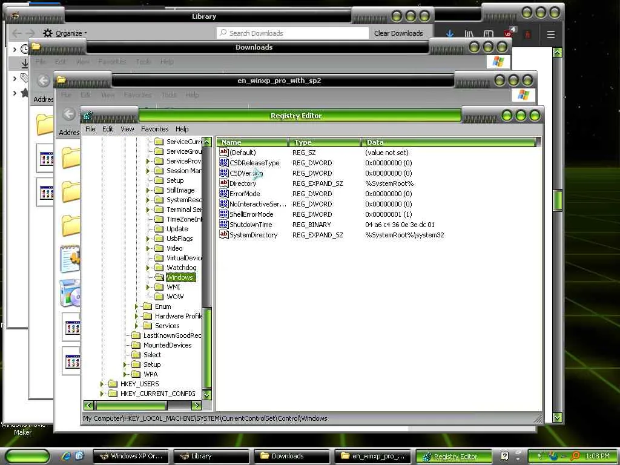
Task: Click the taskbar clock showing 1:08 PM
Action: pos(598,456)
